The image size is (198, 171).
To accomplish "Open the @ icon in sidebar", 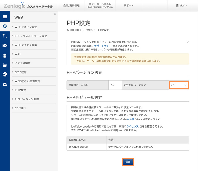I will click(x=5, y=74).
